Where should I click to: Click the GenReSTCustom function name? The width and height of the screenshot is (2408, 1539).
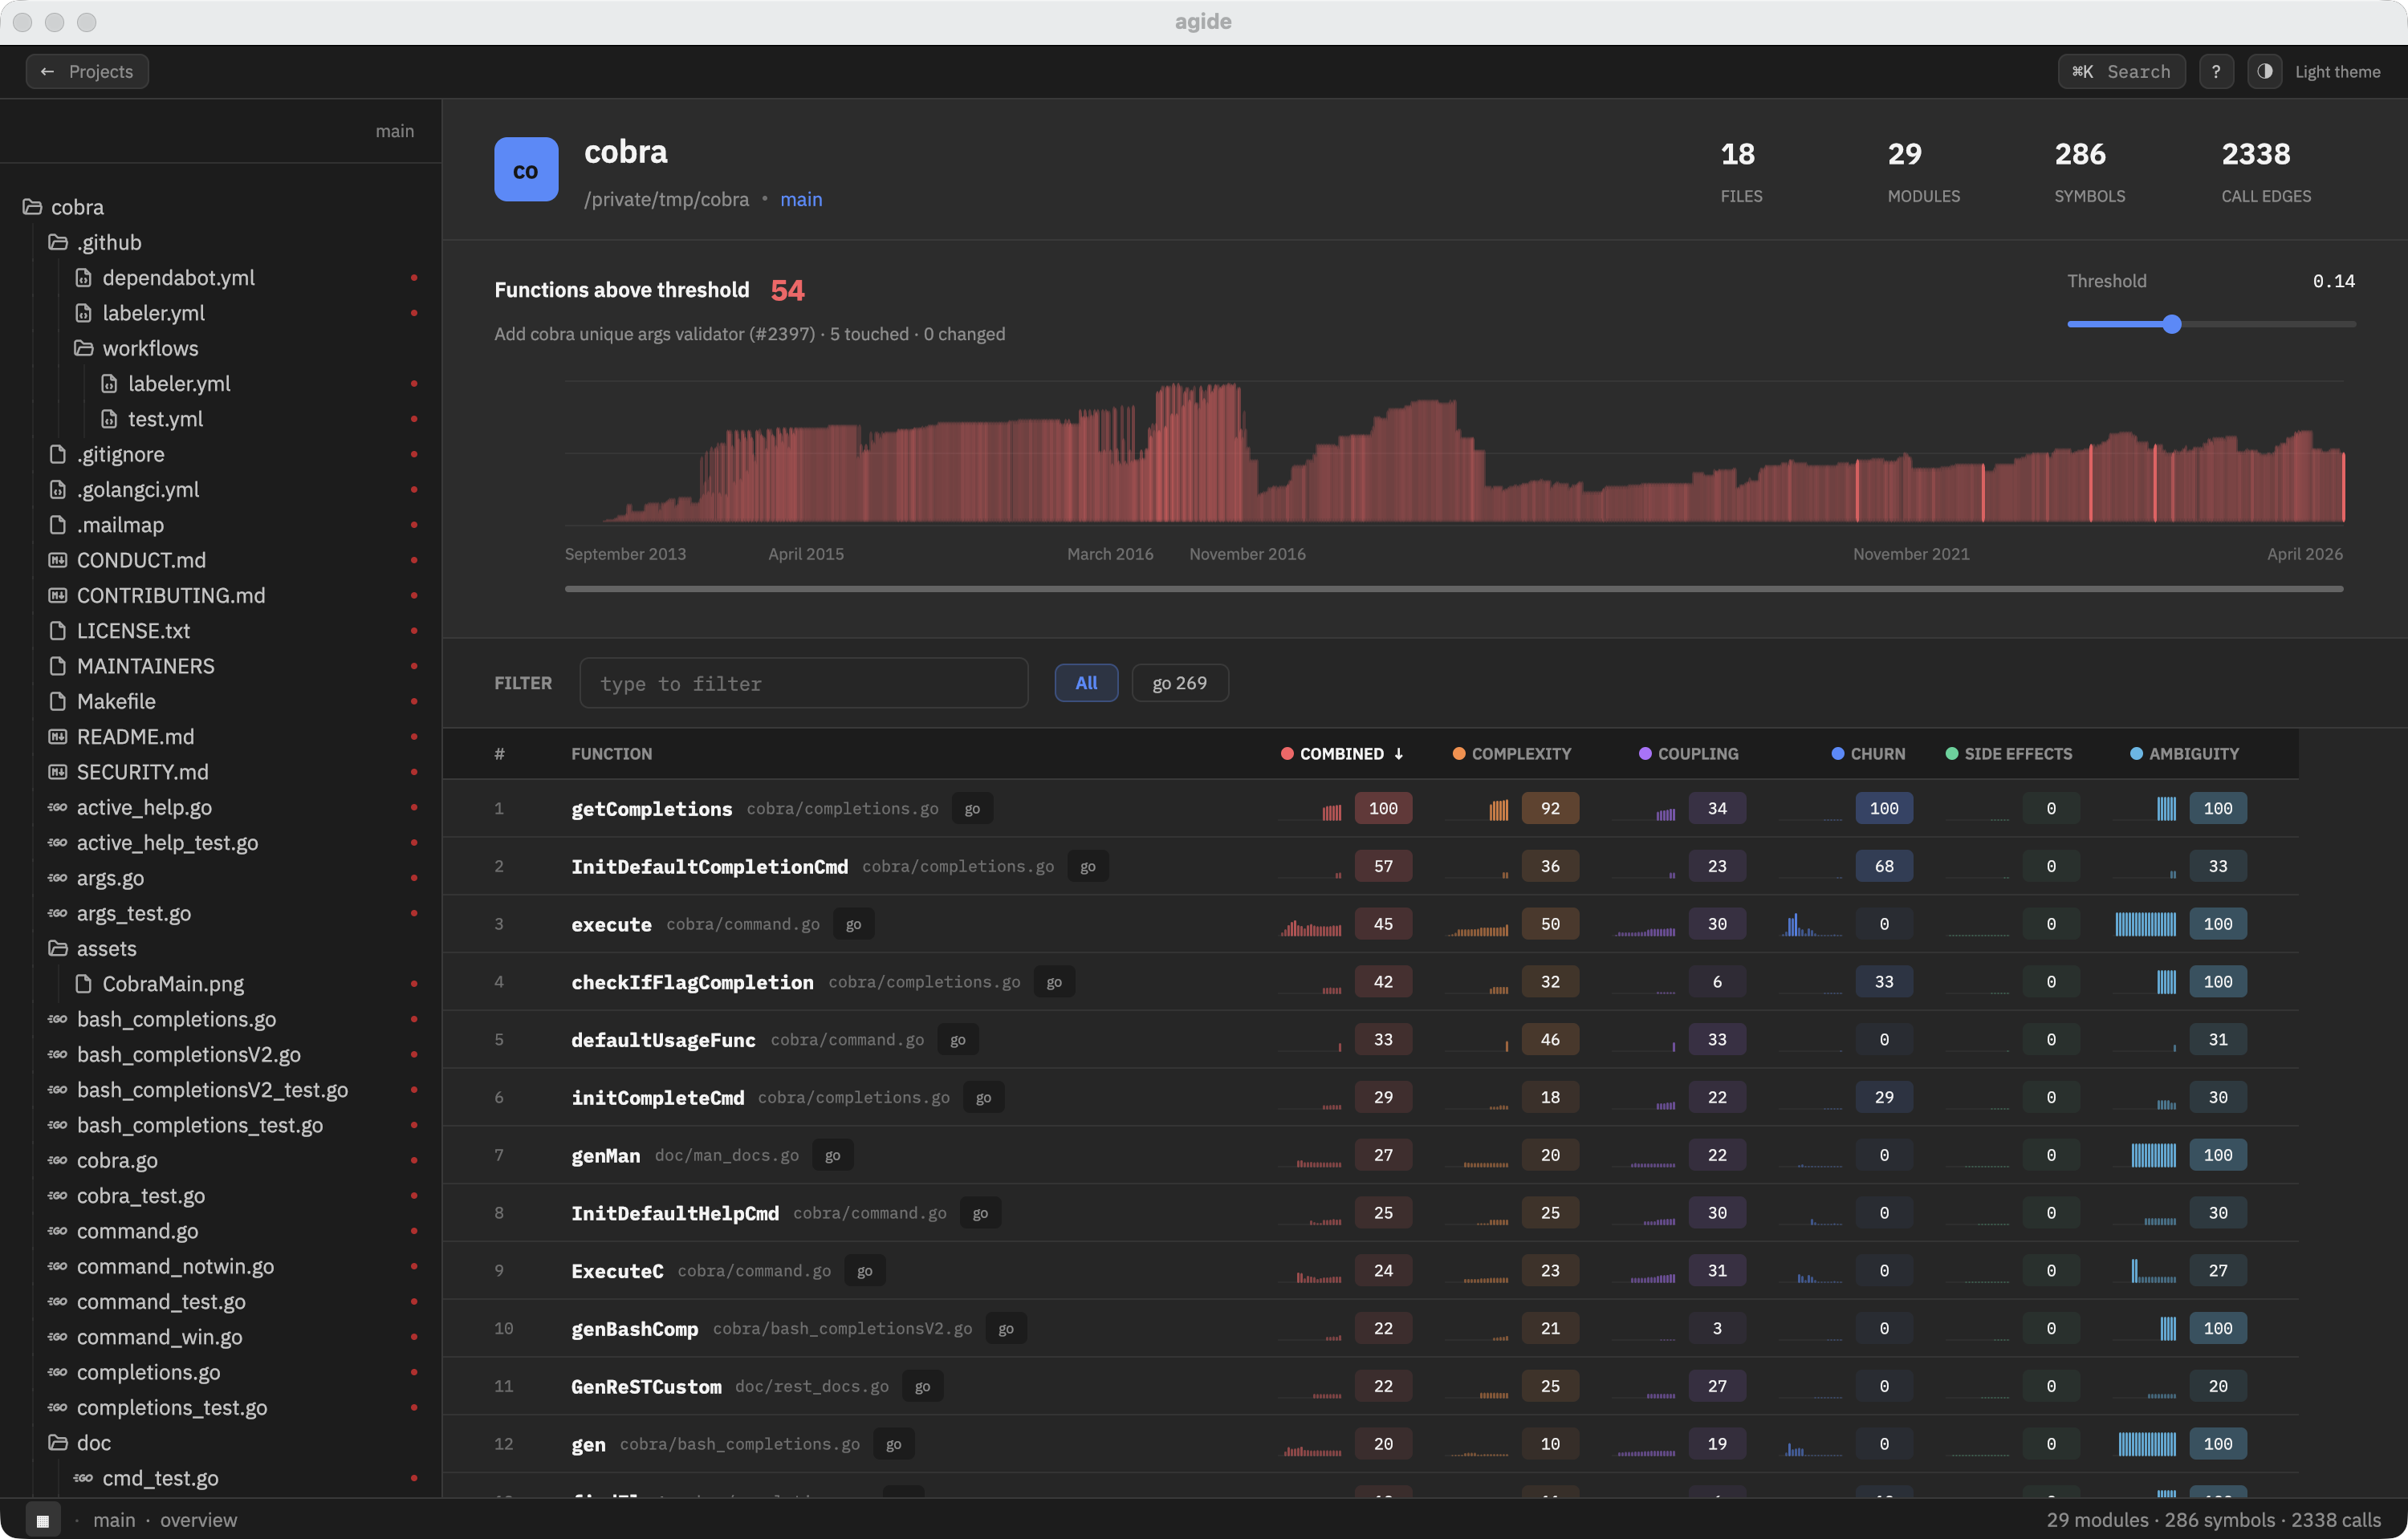point(646,1387)
